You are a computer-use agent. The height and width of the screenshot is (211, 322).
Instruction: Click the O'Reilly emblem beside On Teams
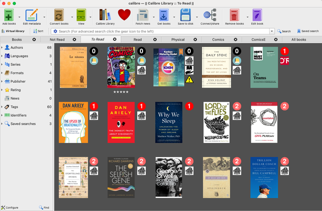[x=285, y=61]
